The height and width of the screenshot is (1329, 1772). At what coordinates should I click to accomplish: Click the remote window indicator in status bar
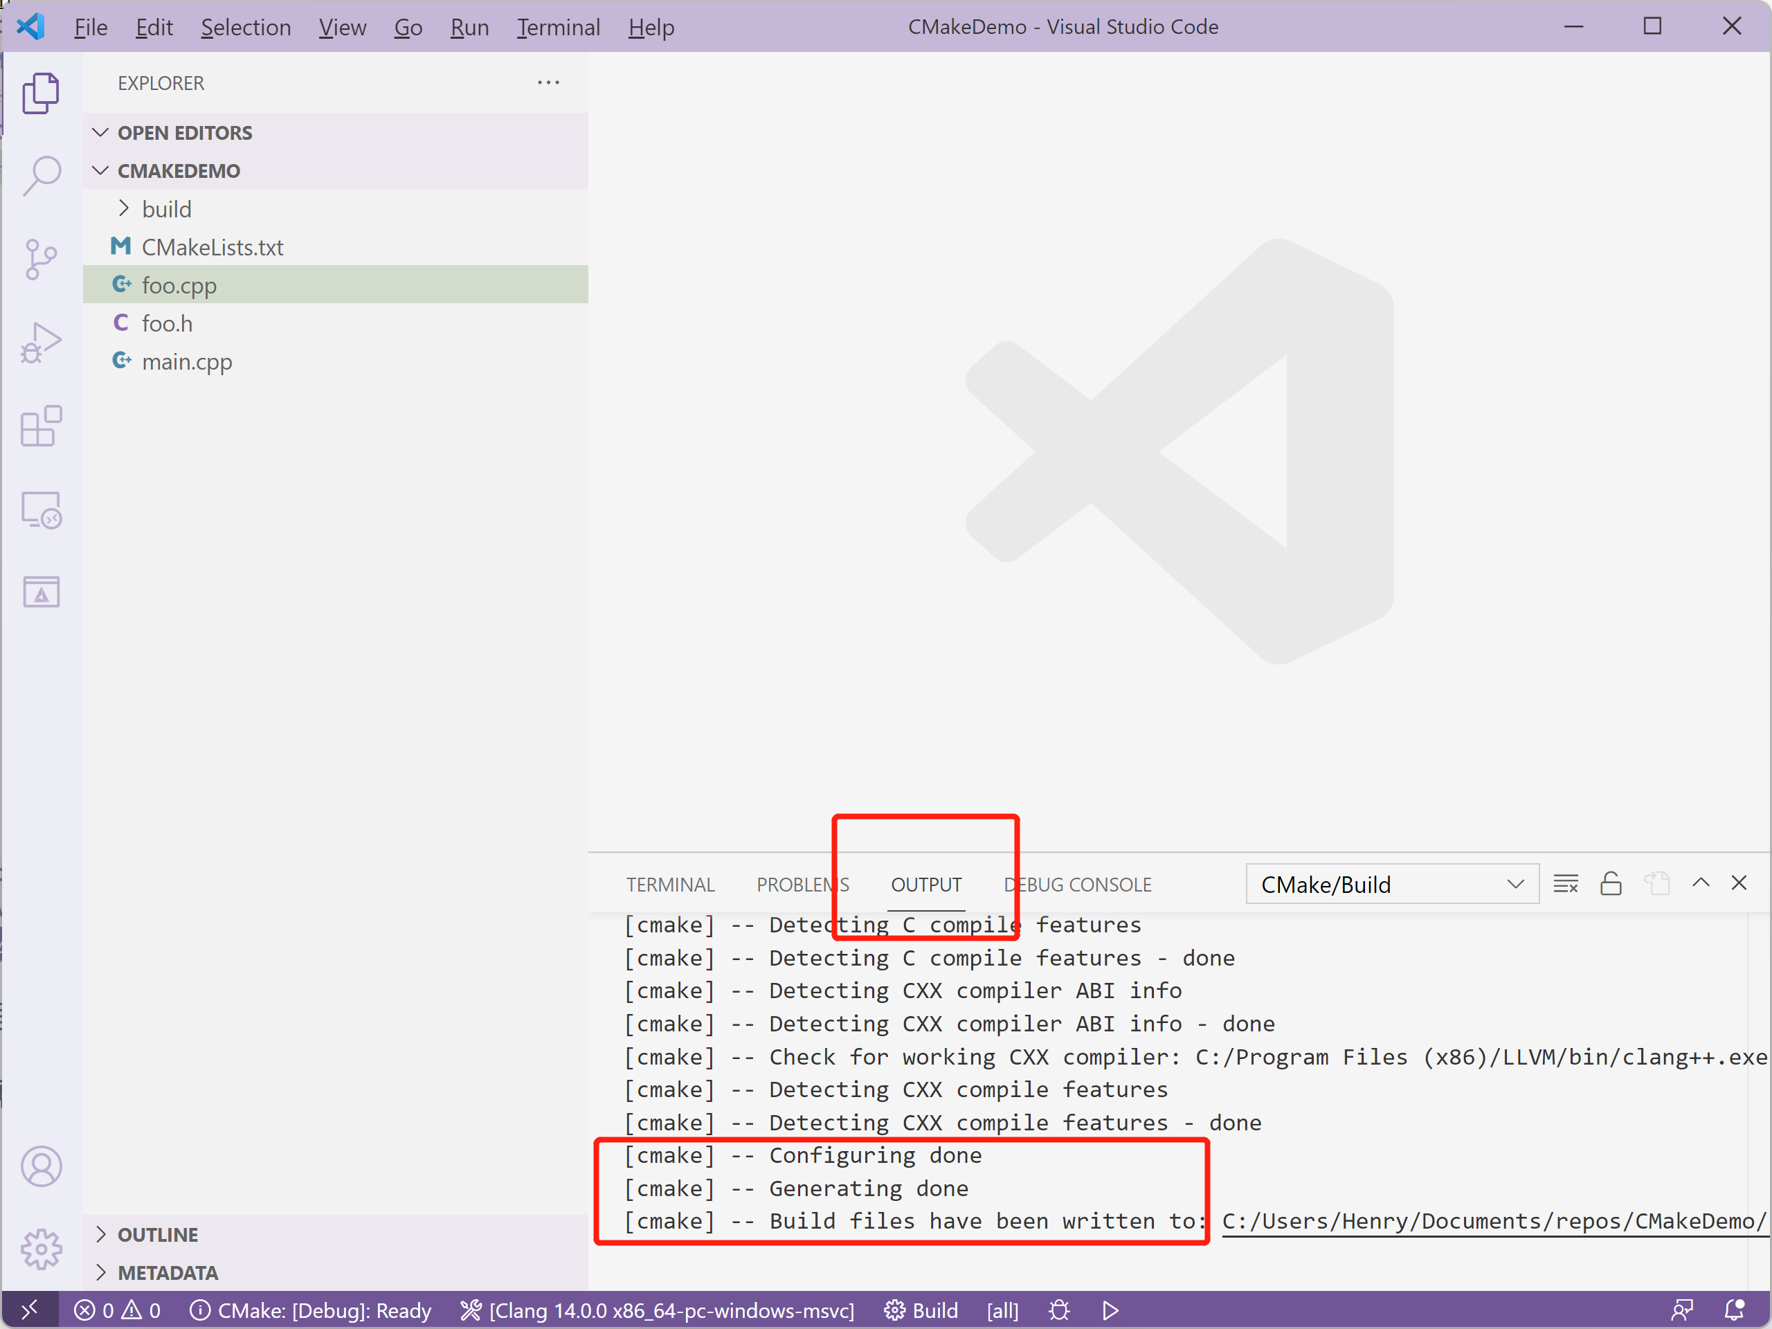[x=30, y=1310]
